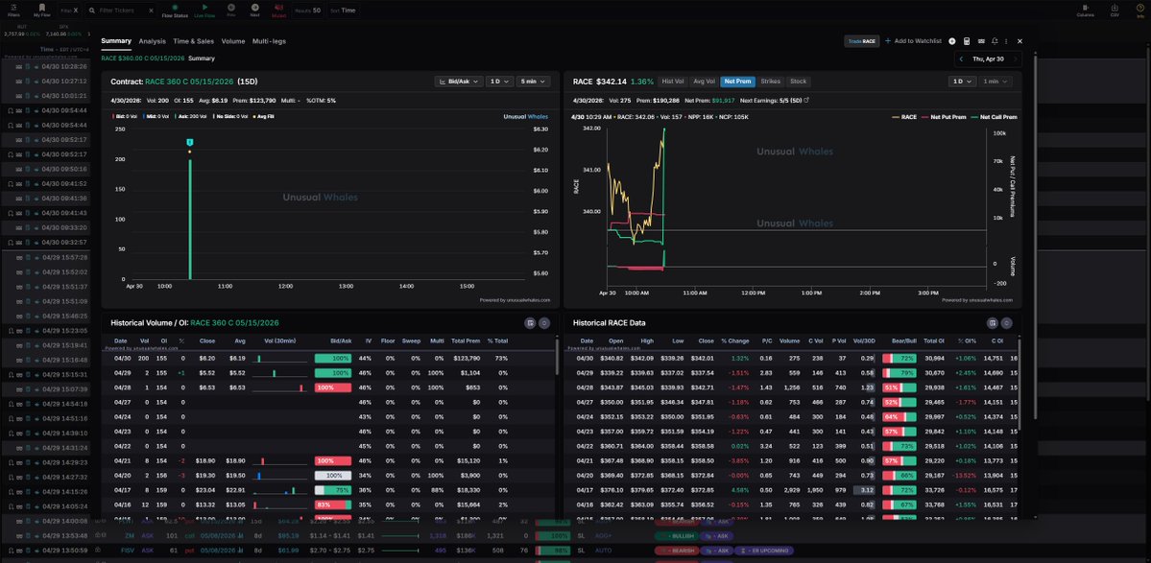Clear the Filter Tickers field with its X
The width and height of the screenshot is (1151, 563).
tap(151, 11)
